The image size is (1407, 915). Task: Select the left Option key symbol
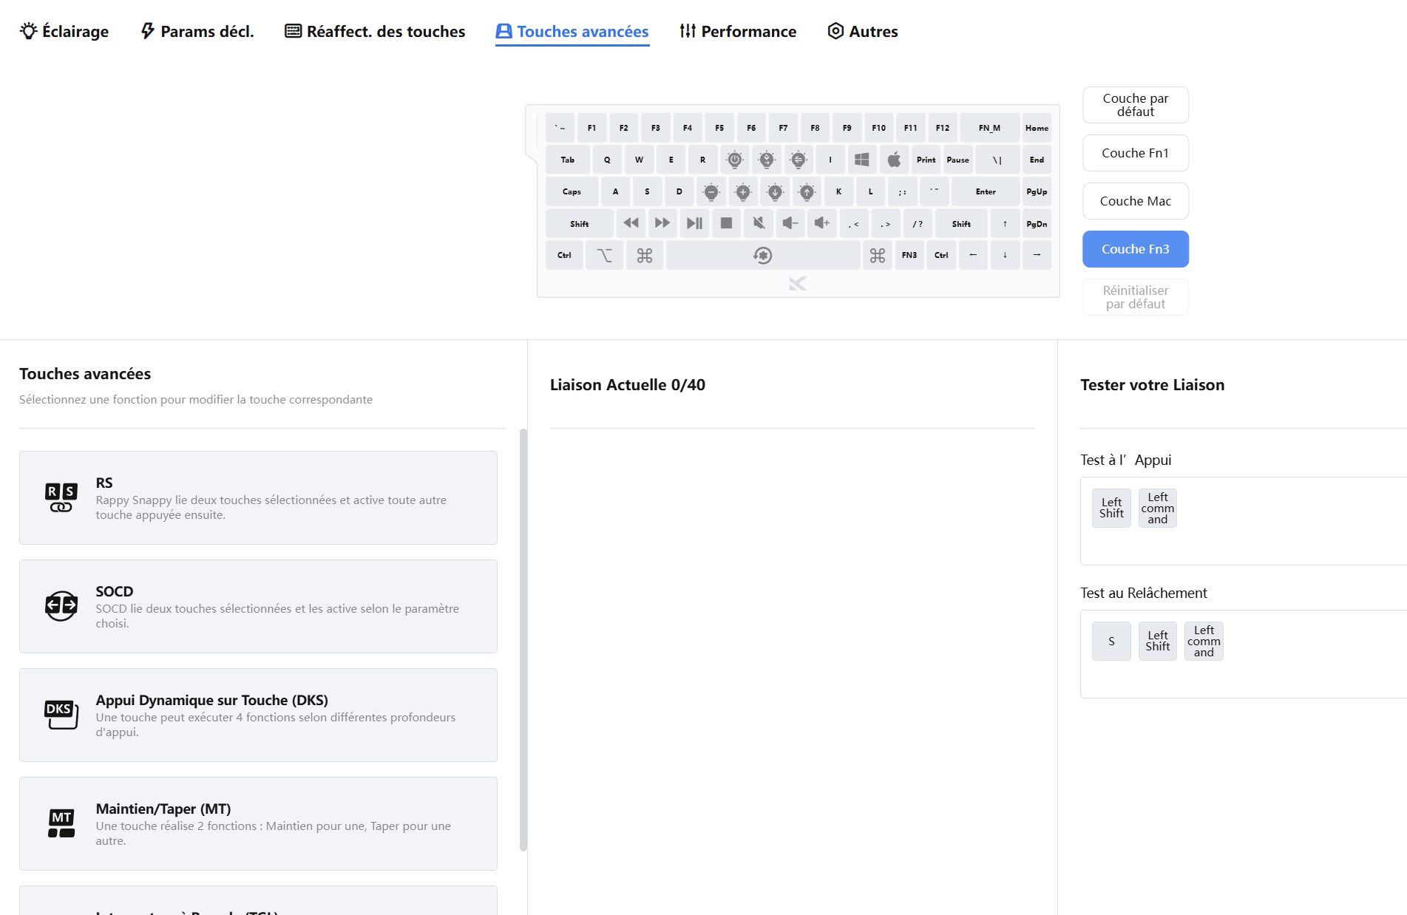click(604, 256)
